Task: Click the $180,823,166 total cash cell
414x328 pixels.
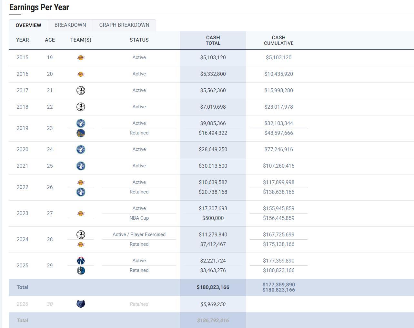Action: [x=213, y=287]
